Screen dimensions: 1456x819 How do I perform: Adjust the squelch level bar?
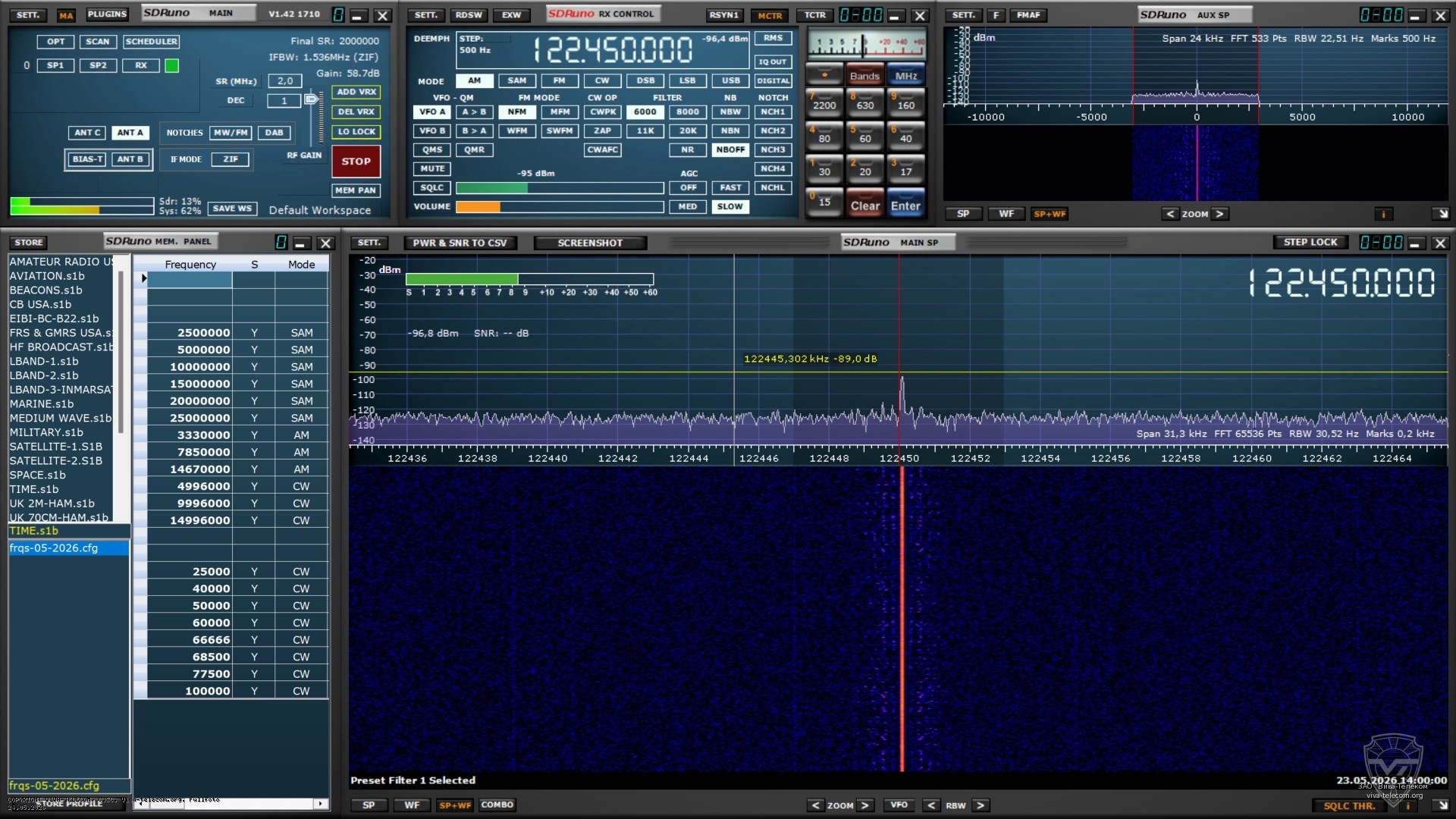pyautogui.click(x=560, y=187)
